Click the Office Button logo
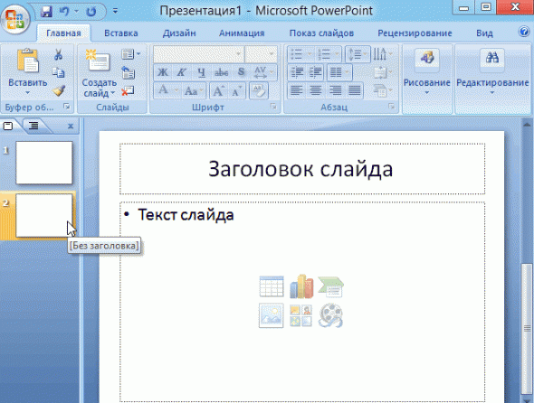534x403 pixels. [14, 19]
